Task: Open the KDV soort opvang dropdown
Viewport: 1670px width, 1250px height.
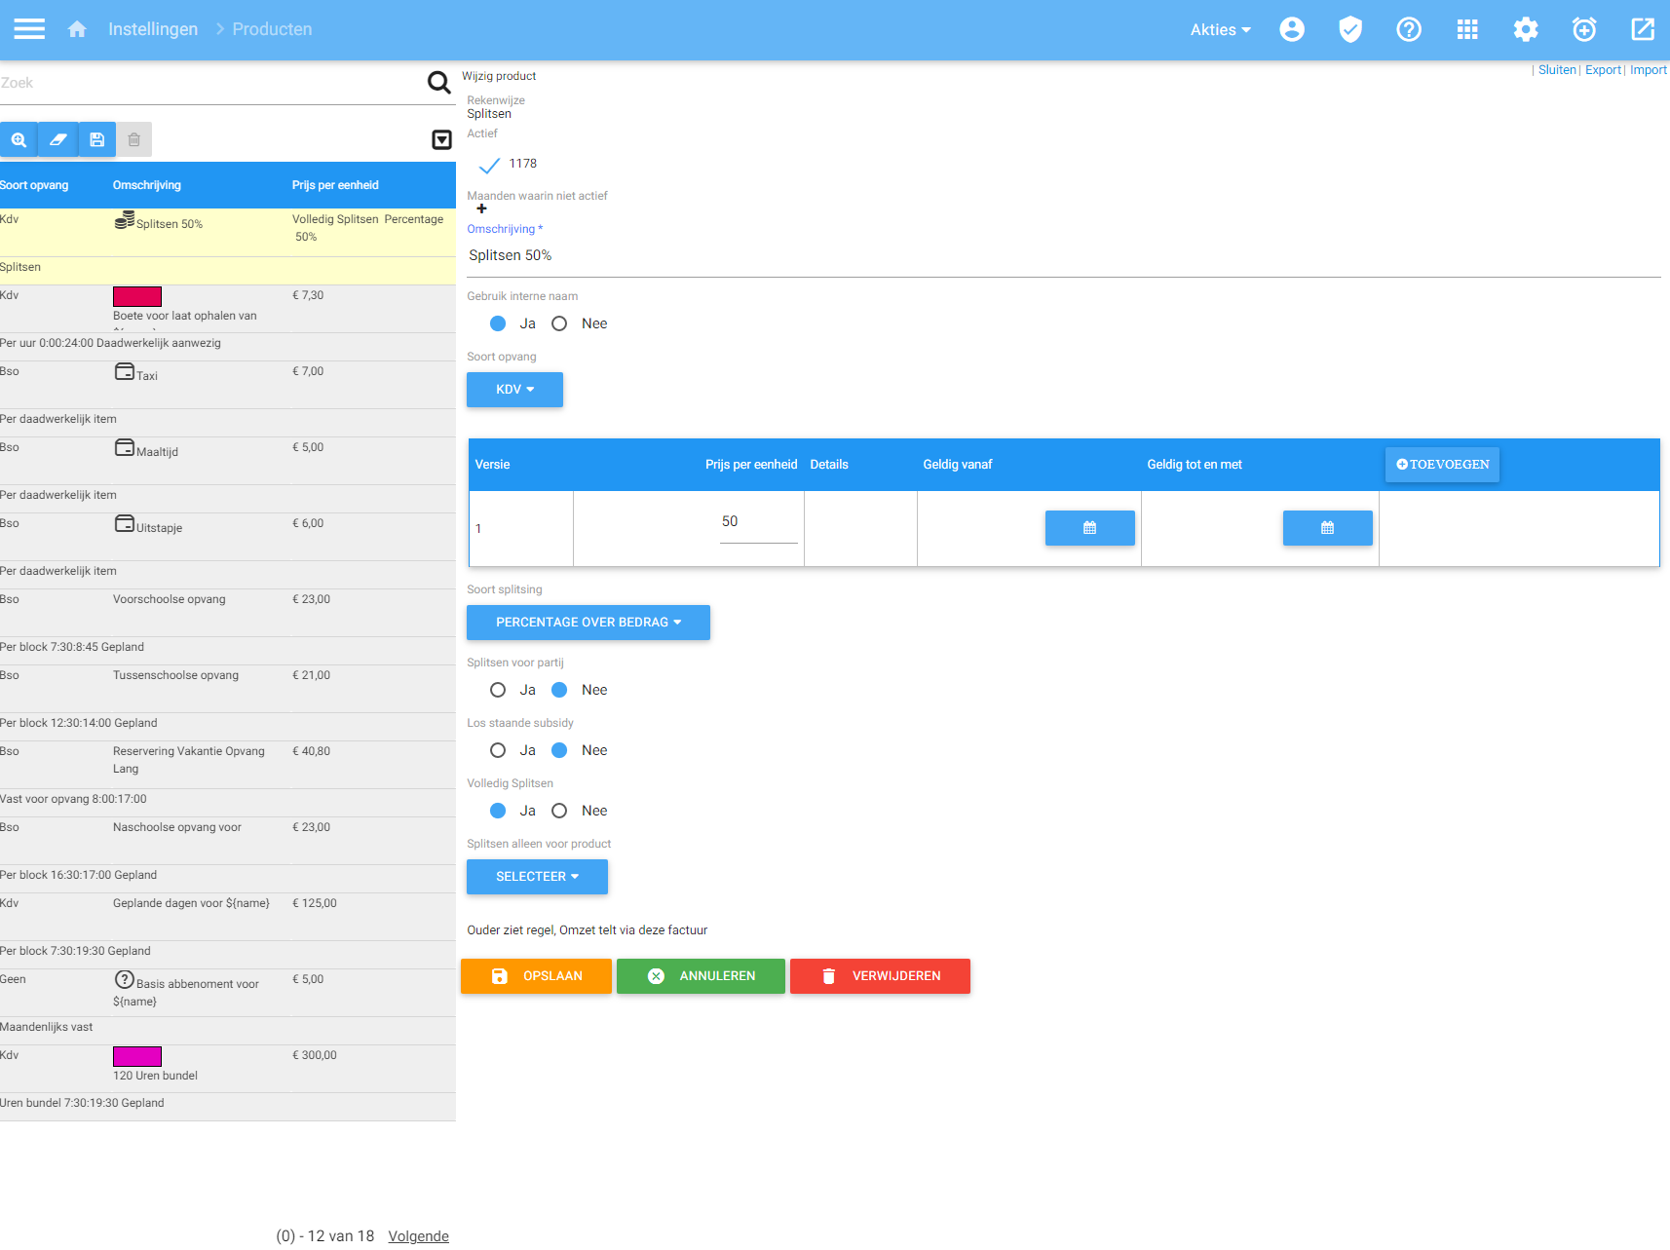Action: (514, 390)
